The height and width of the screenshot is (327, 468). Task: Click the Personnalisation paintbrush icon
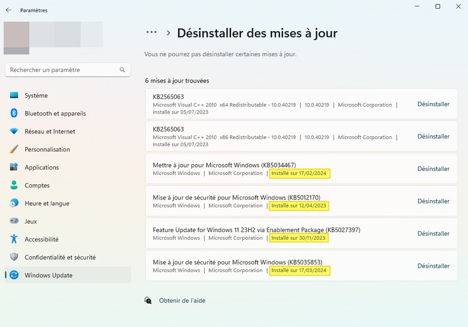pos(14,150)
